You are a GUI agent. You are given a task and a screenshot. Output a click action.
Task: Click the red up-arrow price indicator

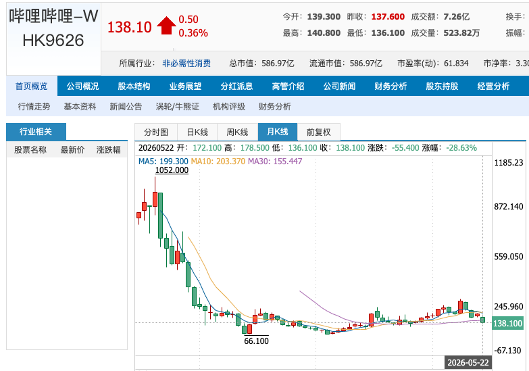tap(166, 26)
